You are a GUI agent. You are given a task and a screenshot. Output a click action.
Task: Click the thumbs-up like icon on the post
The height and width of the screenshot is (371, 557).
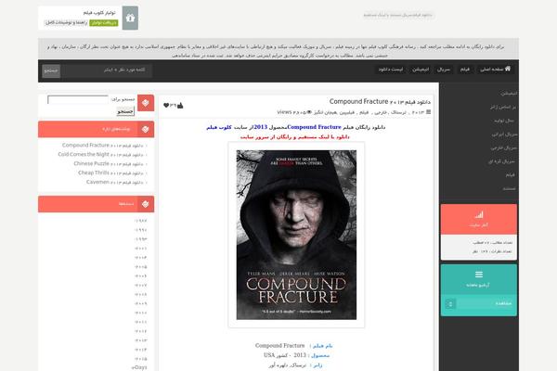point(180,106)
